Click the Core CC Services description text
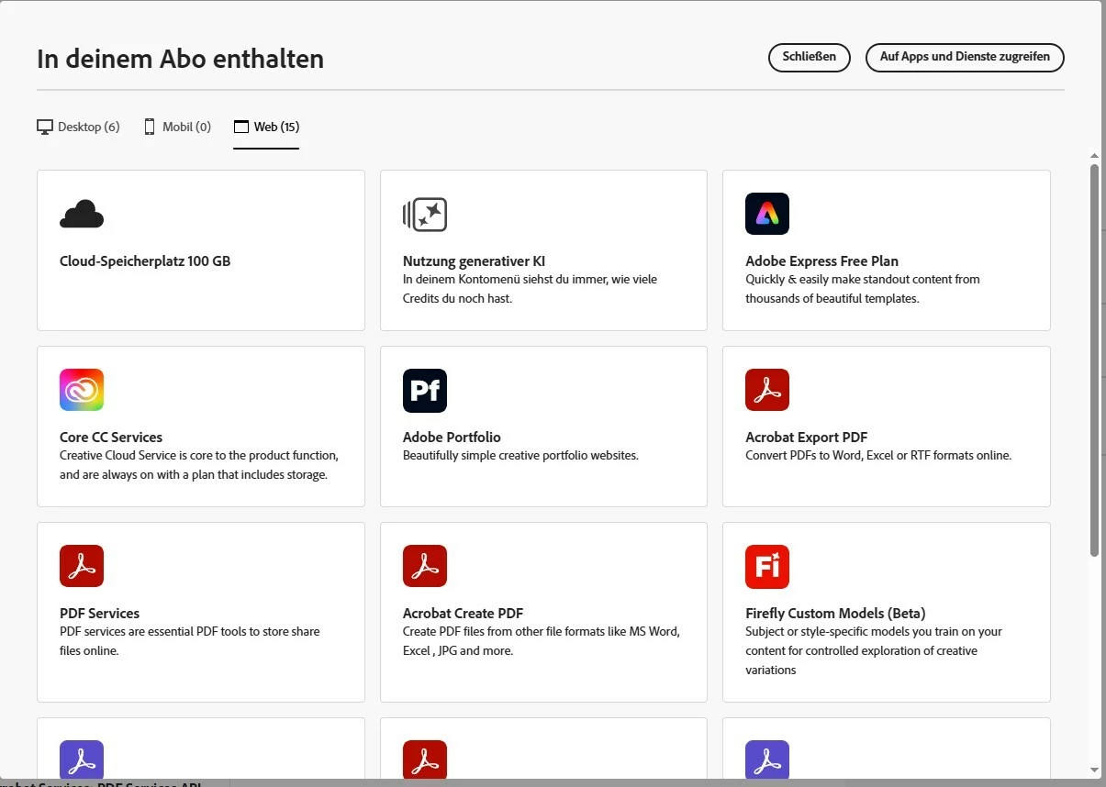Screen dimensions: 1106x787 point(199,465)
